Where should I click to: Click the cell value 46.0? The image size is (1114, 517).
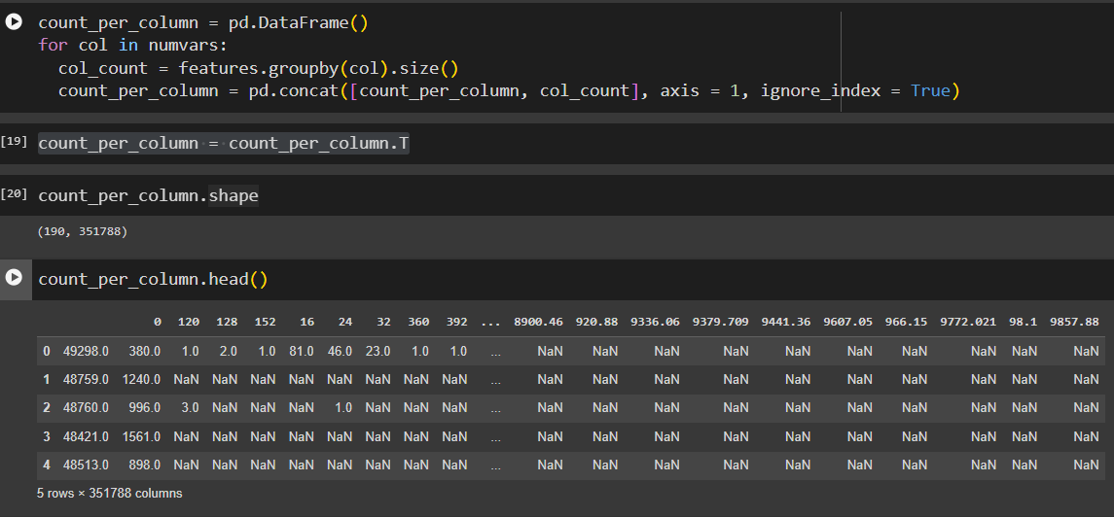tap(340, 351)
